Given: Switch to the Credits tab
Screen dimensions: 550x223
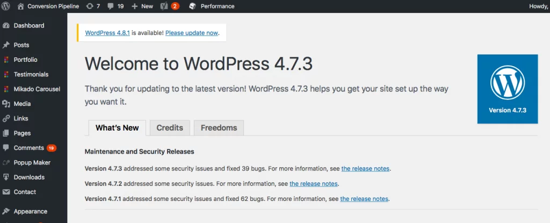Looking at the screenshot, I should pyautogui.click(x=170, y=128).
